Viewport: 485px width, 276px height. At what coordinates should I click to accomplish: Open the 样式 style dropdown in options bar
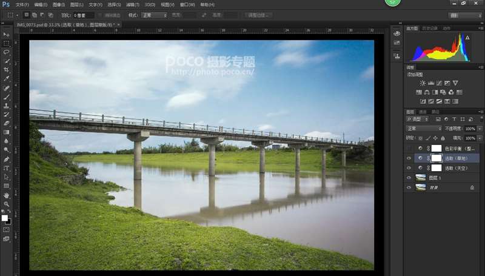click(x=155, y=15)
